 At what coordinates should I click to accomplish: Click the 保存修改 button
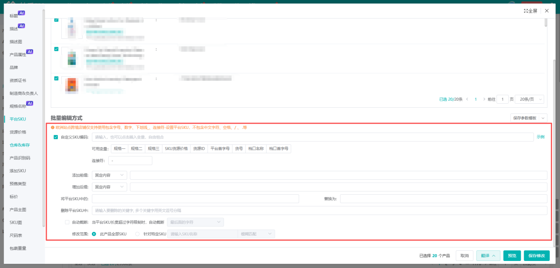pos(537,256)
